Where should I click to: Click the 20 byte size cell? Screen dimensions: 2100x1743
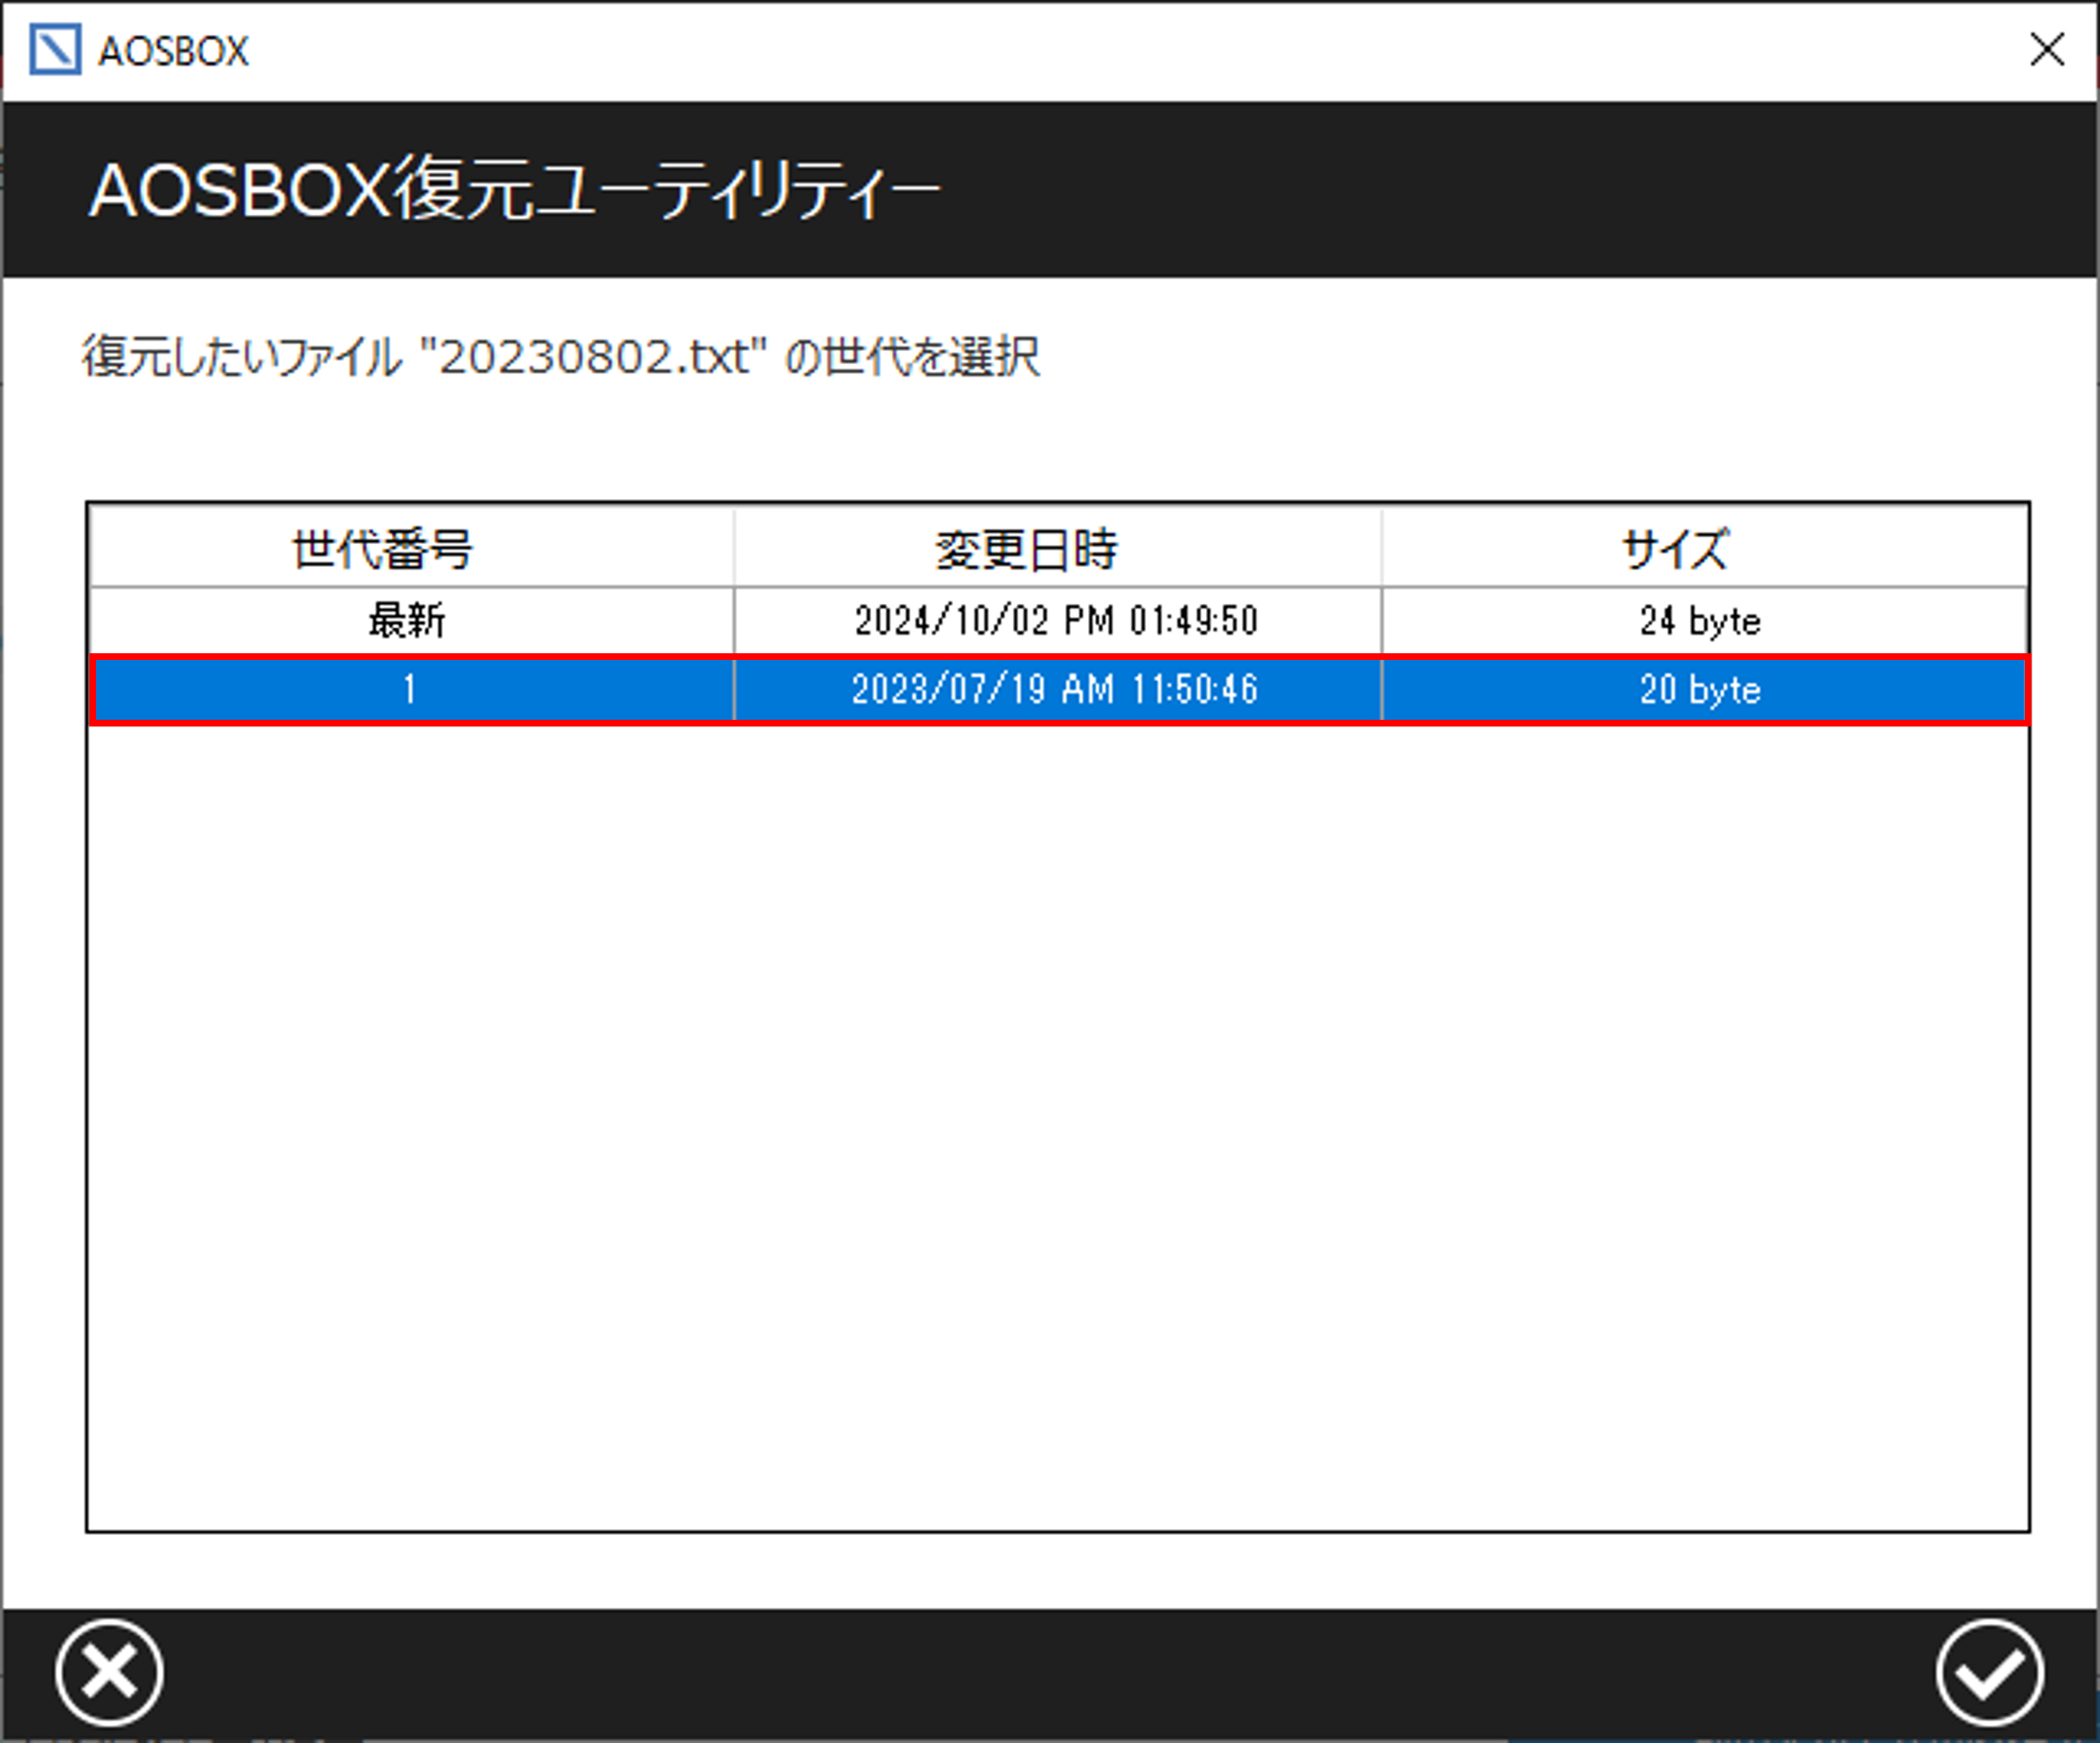point(1704,689)
